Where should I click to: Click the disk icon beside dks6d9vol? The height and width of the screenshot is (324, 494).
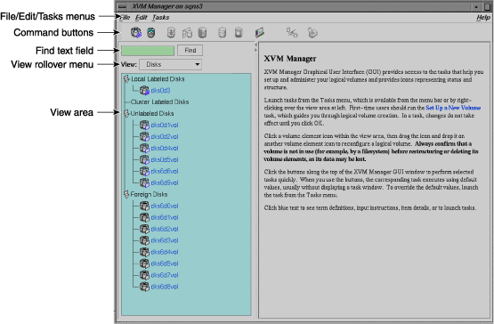pyautogui.click(x=144, y=182)
